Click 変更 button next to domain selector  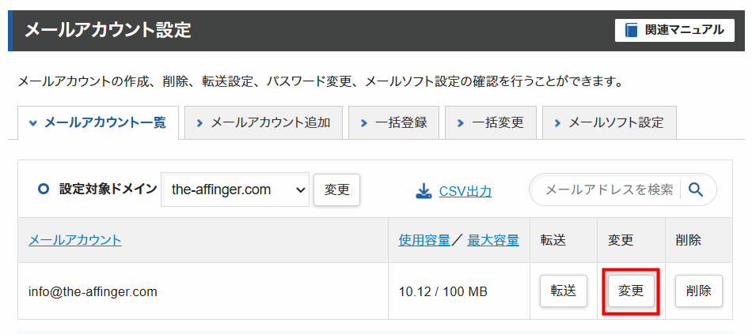pyautogui.click(x=336, y=190)
